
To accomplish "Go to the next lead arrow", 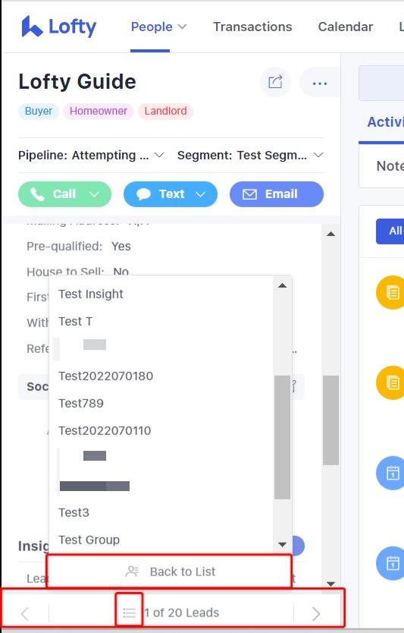I will 316,613.
